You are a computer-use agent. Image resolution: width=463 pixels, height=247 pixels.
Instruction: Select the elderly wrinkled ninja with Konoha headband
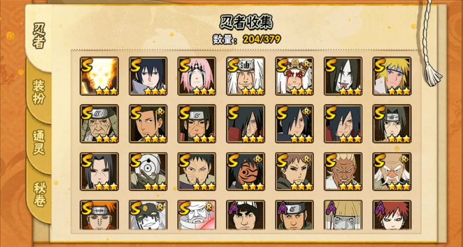(x=99, y=124)
